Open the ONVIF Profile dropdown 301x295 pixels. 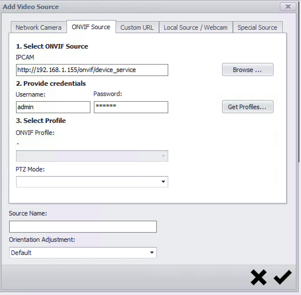coord(92,156)
